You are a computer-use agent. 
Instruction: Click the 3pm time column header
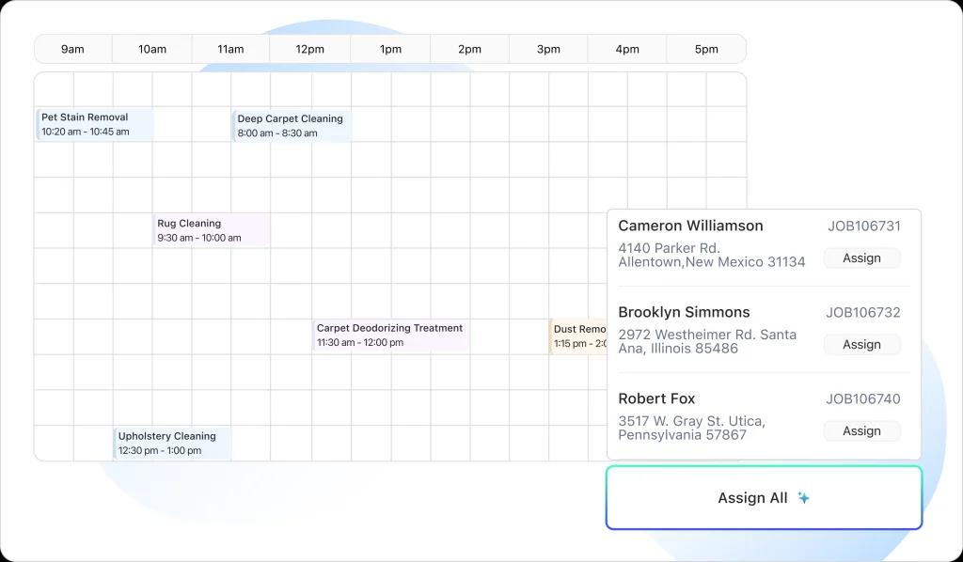pos(548,50)
